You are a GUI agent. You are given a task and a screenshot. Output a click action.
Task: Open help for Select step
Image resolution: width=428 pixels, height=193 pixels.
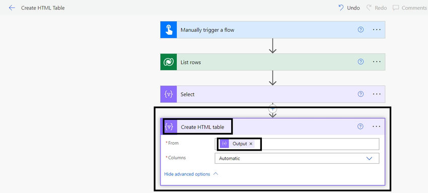361,94
